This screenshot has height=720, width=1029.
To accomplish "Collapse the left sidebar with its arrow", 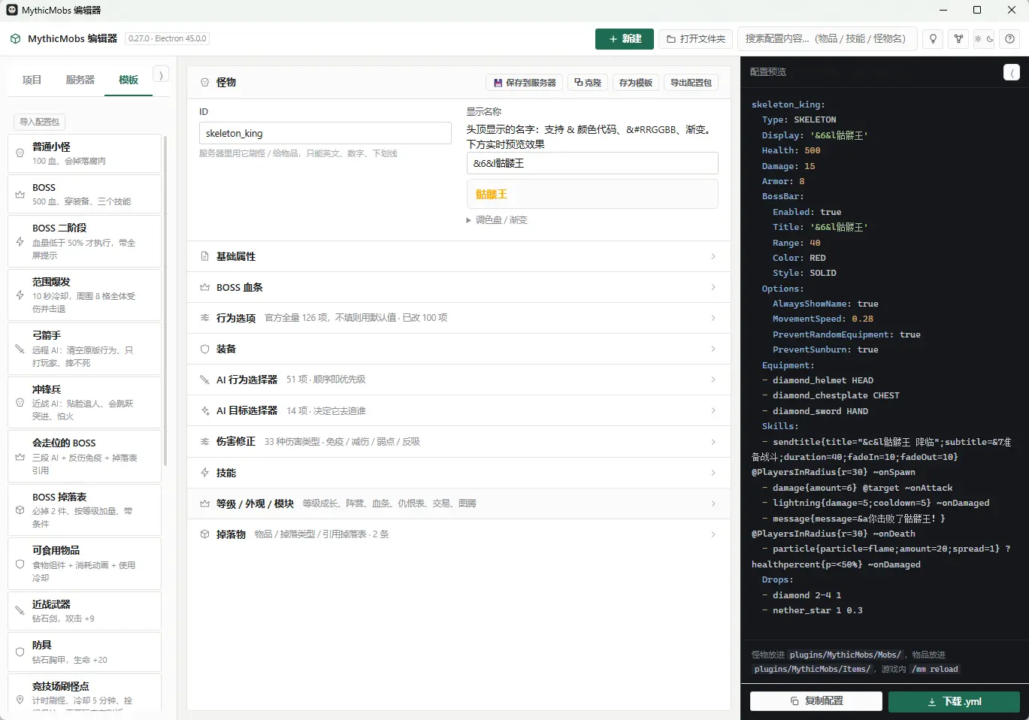I will click(161, 75).
